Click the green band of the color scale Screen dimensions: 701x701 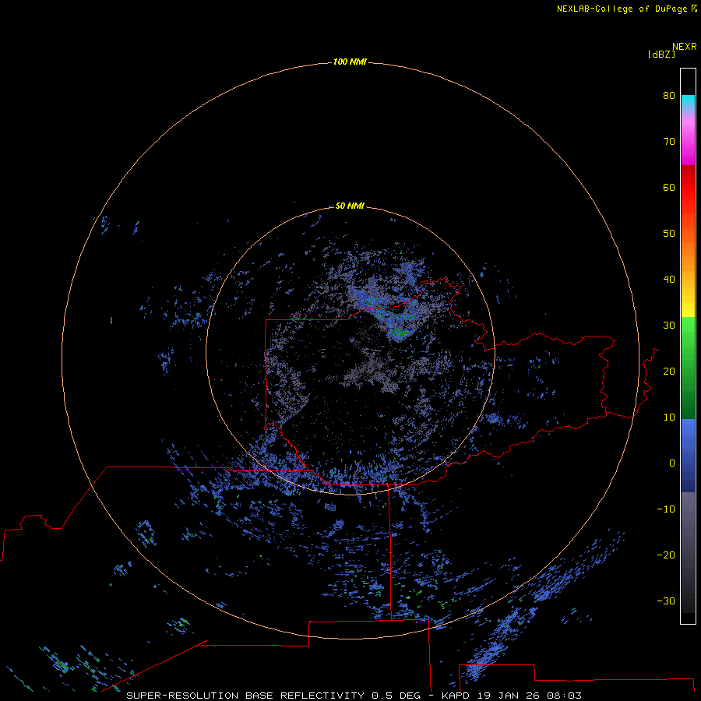(688, 368)
